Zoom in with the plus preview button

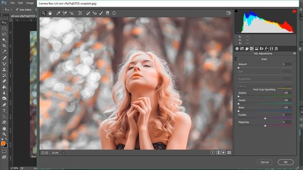(x=46, y=153)
